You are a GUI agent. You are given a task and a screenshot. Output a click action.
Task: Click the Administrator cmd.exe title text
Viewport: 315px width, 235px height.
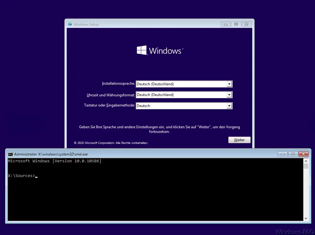51,154
